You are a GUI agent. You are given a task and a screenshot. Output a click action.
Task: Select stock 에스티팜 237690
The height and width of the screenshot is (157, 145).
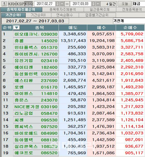pyautogui.click(x=36, y=81)
